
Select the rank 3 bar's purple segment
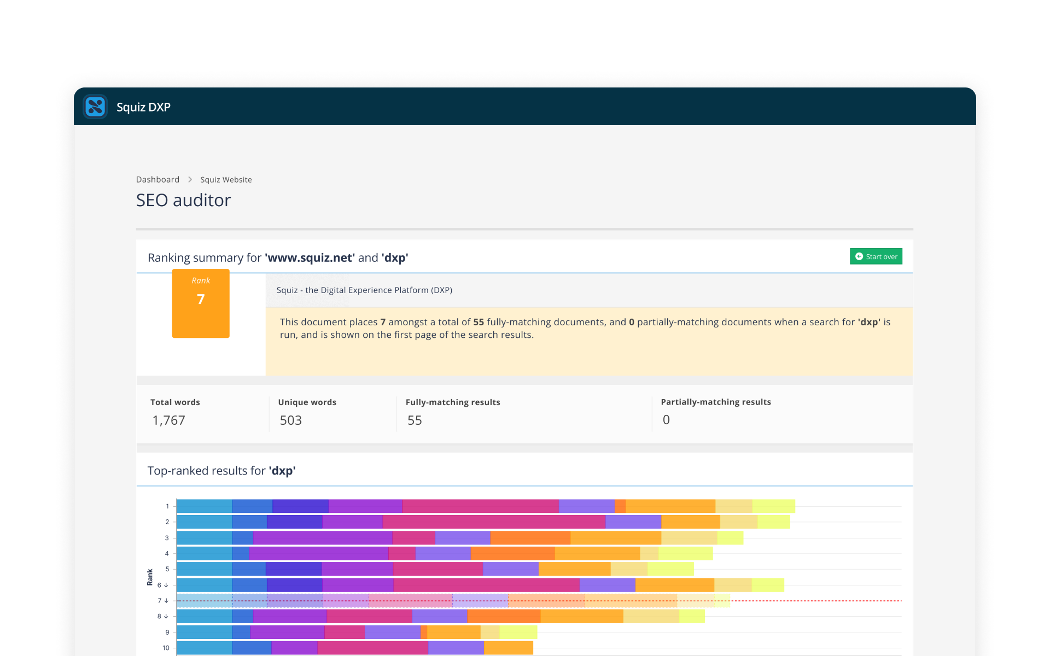[323, 537]
